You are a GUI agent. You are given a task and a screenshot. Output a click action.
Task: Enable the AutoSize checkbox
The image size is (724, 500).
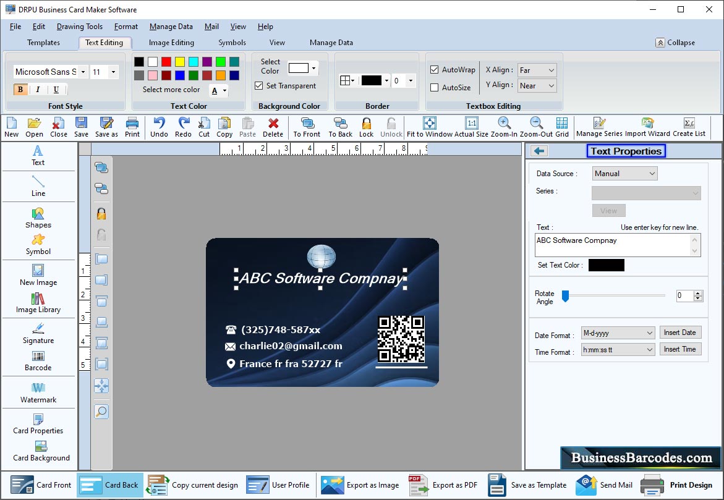coord(434,87)
